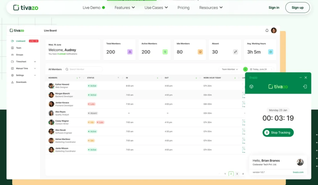This screenshot has height=185, width=318.
Task: Click the Sign in link
Action: click(274, 7)
